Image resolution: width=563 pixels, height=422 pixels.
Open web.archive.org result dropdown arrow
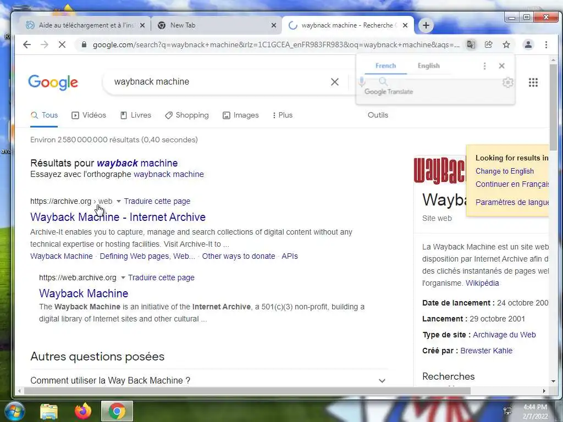123,277
